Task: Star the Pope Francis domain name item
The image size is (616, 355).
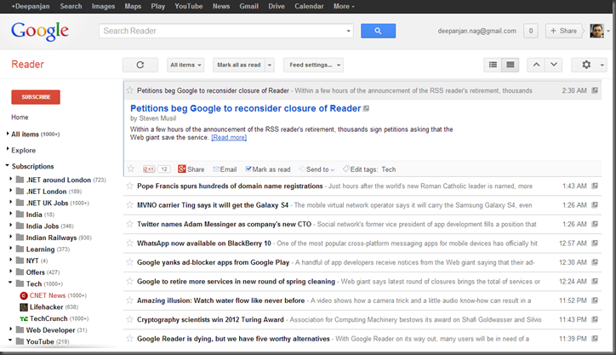Action: pyautogui.click(x=129, y=186)
